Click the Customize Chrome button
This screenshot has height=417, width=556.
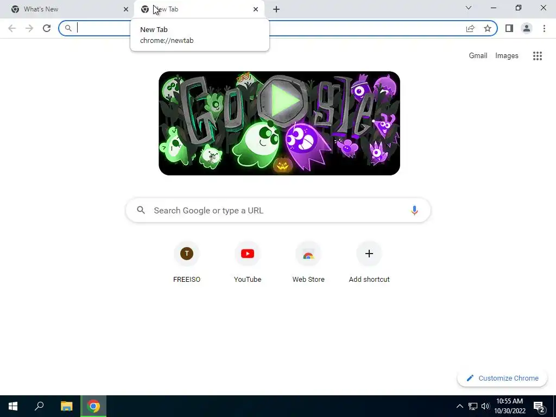pyautogui.click(x=502, y=378)
